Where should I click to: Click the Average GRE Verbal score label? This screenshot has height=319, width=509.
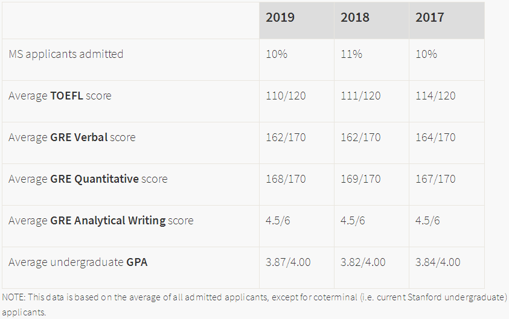[72, 137]
